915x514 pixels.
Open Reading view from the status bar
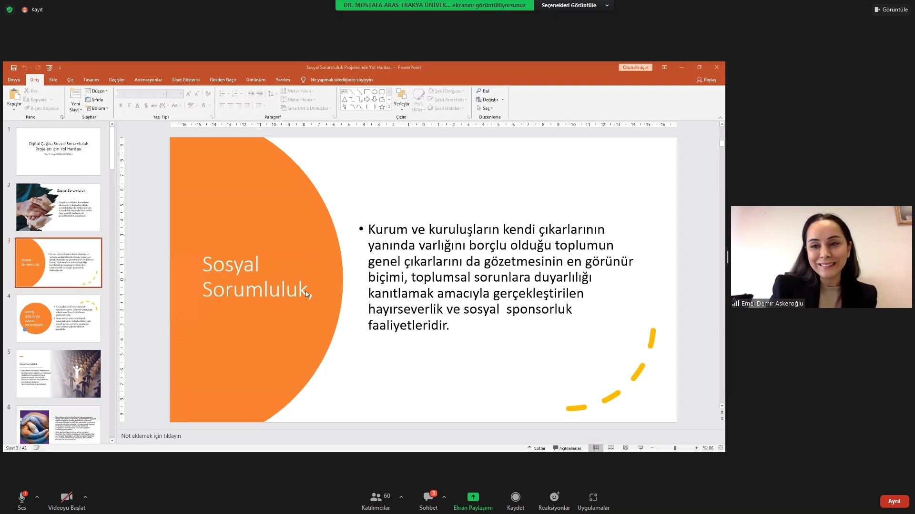(626, 448)
